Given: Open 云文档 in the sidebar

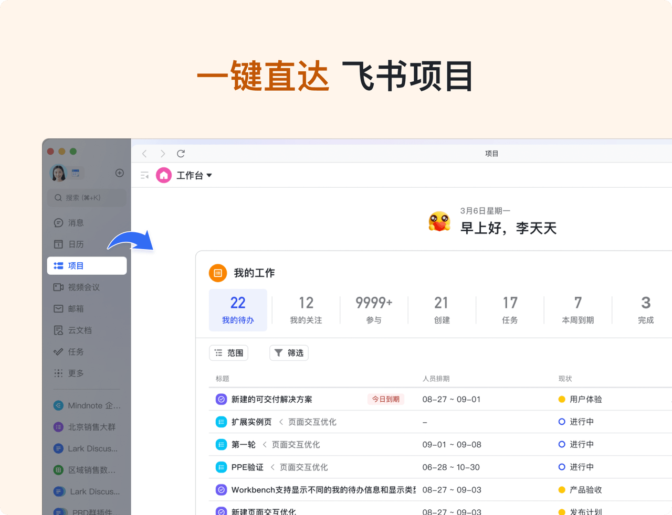Looking at the screenshot, I should (x=87, y=330).
